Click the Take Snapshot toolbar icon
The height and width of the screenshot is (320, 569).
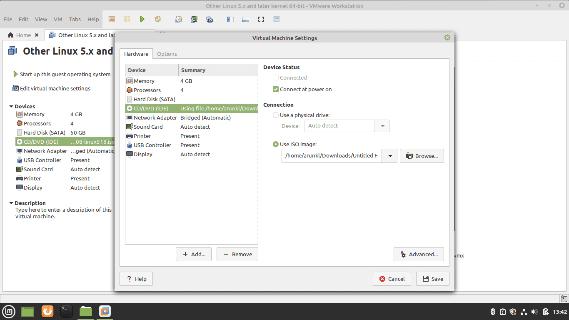tap(179, 19)
